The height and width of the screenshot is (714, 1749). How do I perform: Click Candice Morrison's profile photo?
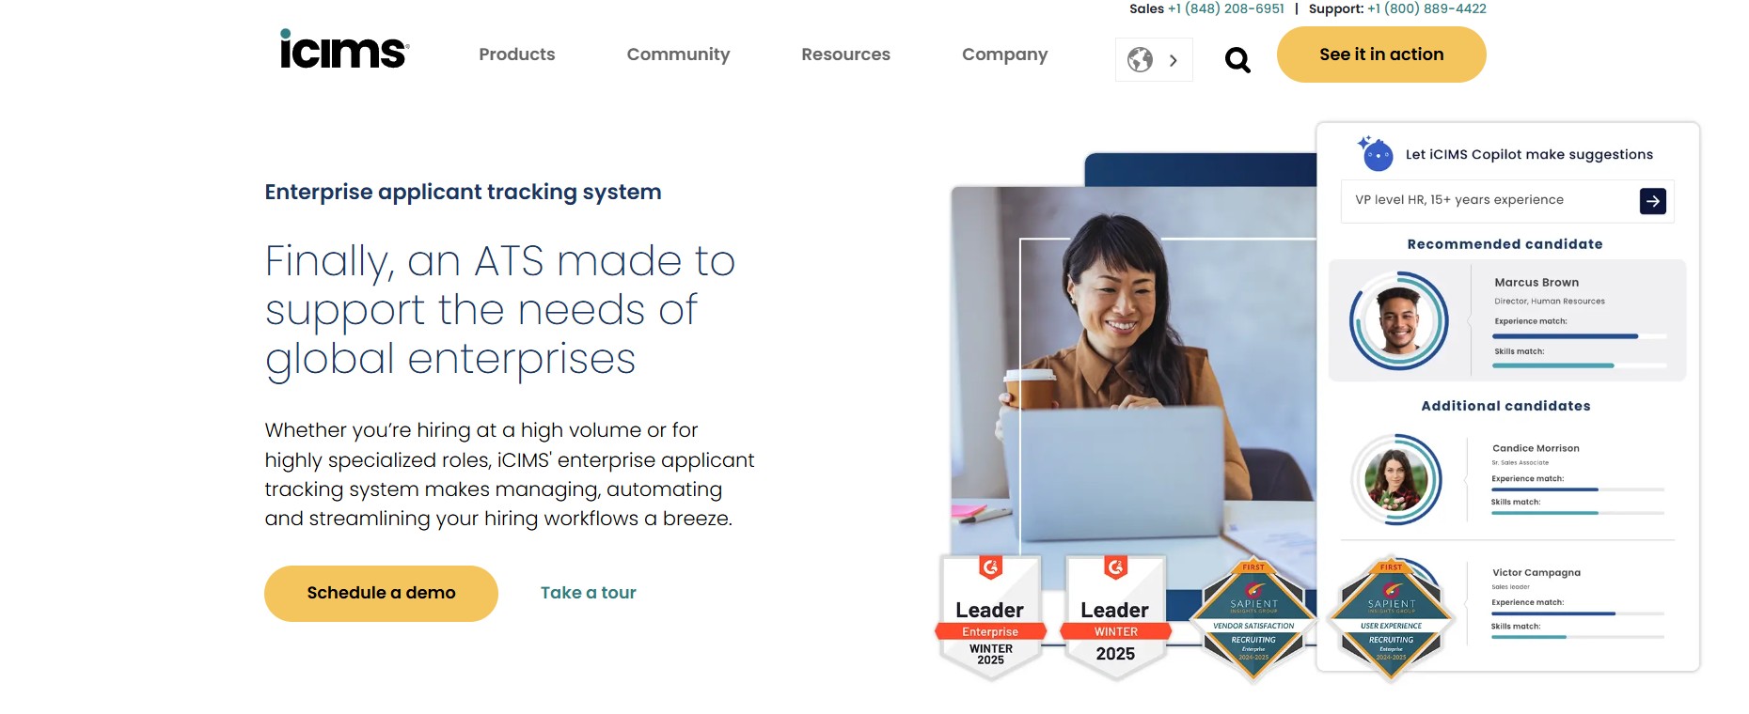pos(1396,479)
